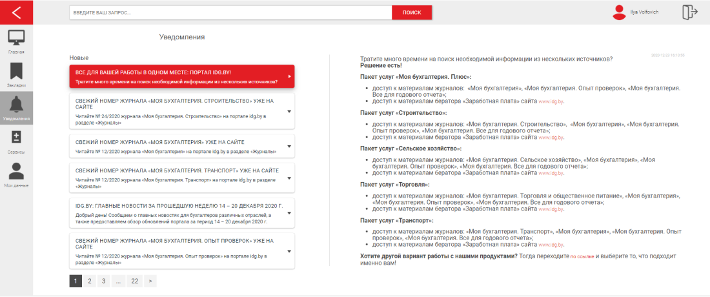Image resolution: width=710 pixels, height=297 pixels.
Task: Follow the 'по ссылке' link
Action: [x=582, y=256]
